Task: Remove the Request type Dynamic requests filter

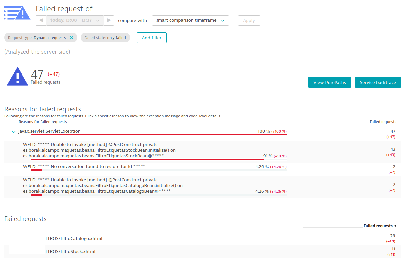Action: click(72, 38)
